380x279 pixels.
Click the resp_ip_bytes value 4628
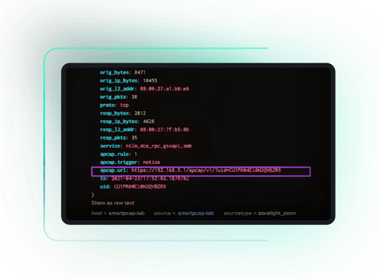148,122
